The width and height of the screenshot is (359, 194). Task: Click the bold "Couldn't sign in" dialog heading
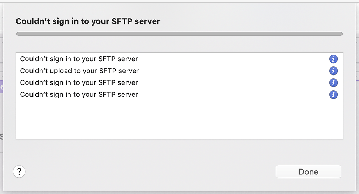88,21
